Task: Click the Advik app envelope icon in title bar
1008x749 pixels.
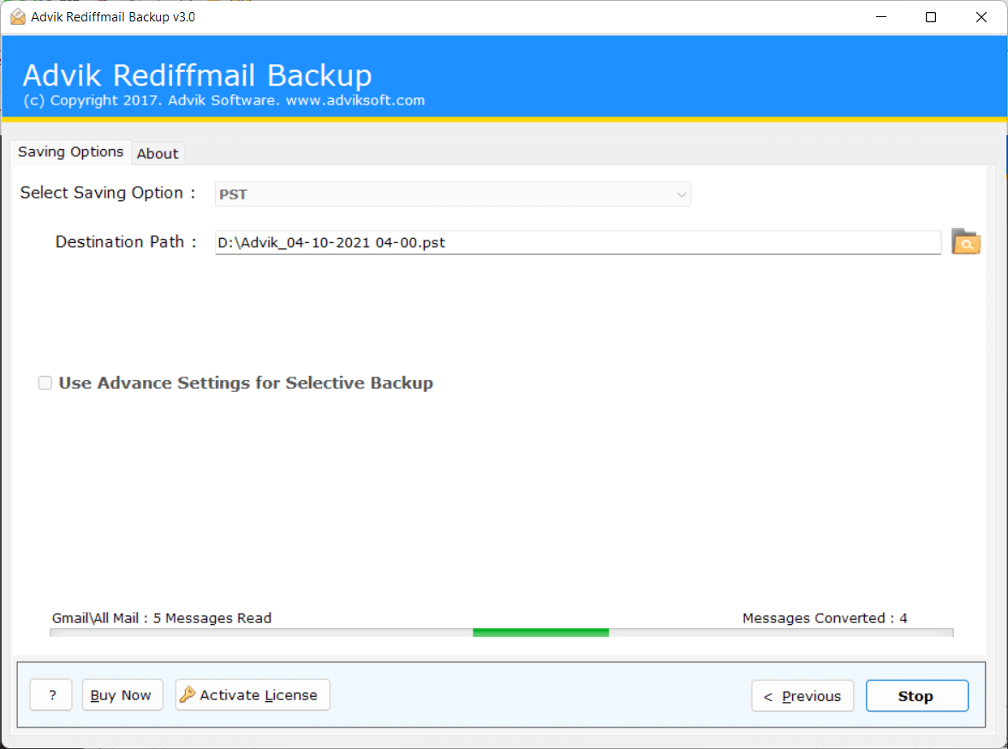Action: click(18, 17)
